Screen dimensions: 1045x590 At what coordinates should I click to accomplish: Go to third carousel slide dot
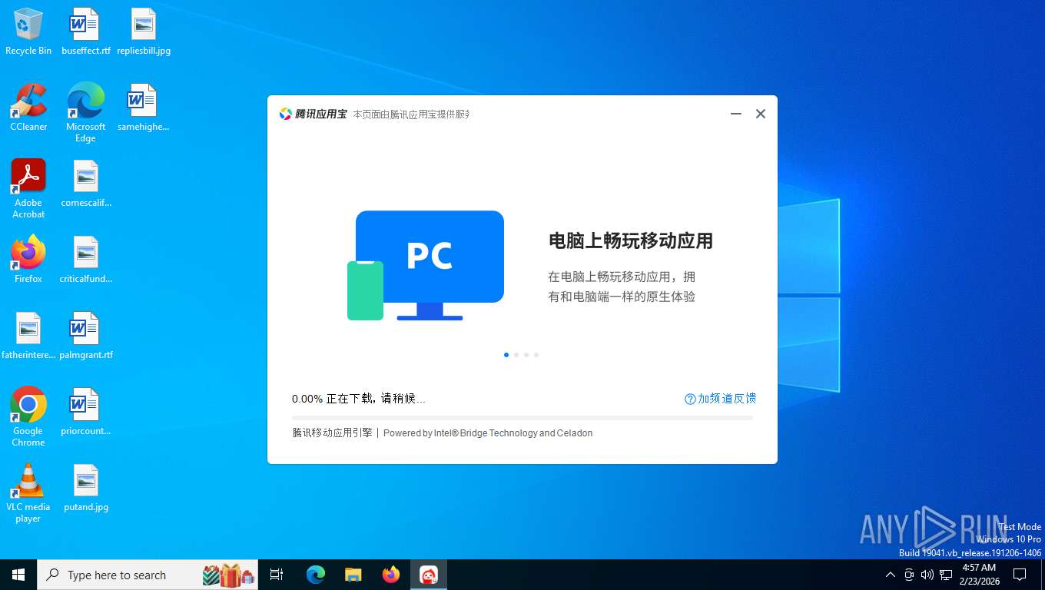pyautogui.click(x=526, y=355)
